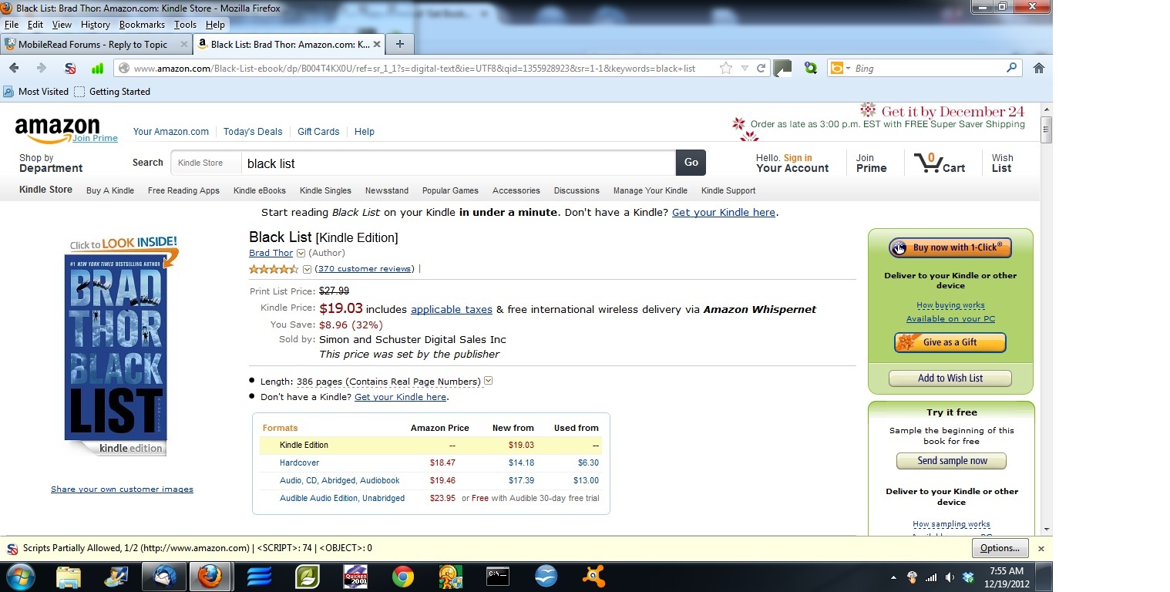Click the black list search input field
The width and height of the screenshot is (1170, 592).
point(459,163)
